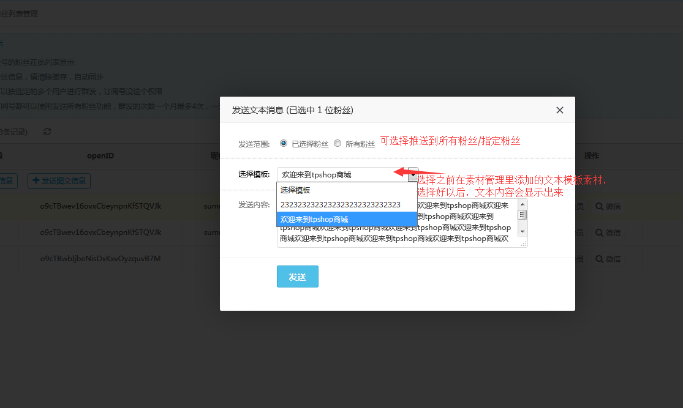Click the scroll-up arrow beside 发送内容 text area
683x408 pixels.
point(524,204)
